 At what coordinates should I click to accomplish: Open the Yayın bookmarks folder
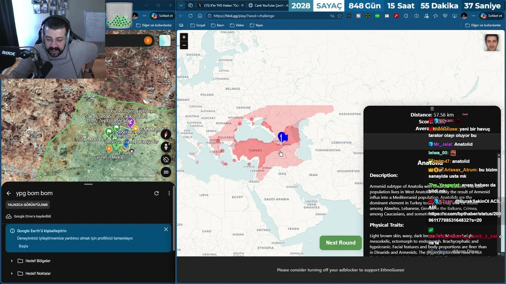click(256, 25)
